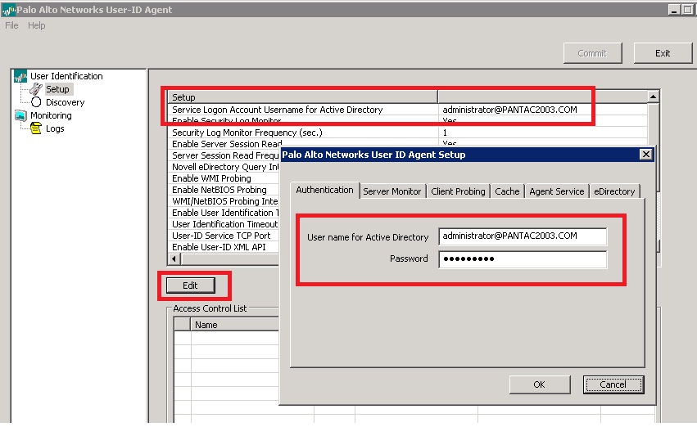Image resolution: width=697 pixels, height=427 pixels.
Task: Select Logs in the navigation tree
Action: click(55, 128)
